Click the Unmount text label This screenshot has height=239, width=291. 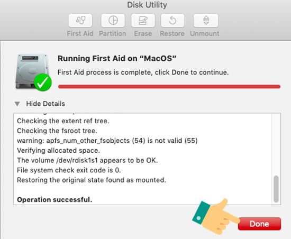point(205,33)
